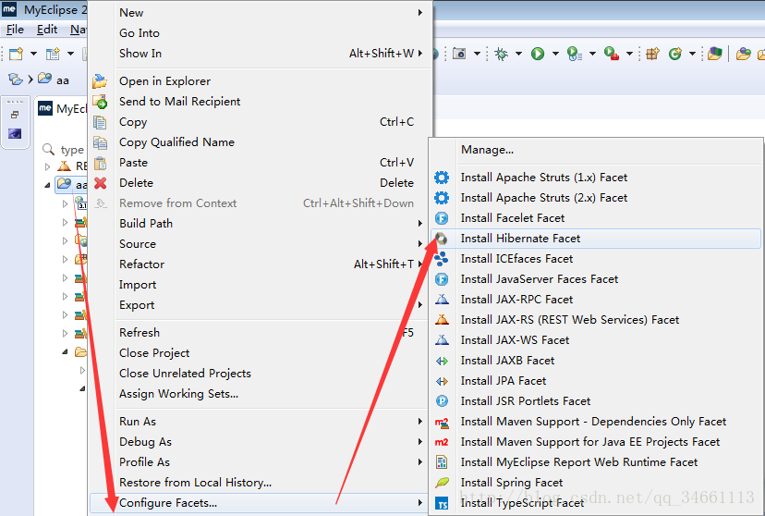
Task: Click the Export menu entry
Action: (x=259, y=305)
